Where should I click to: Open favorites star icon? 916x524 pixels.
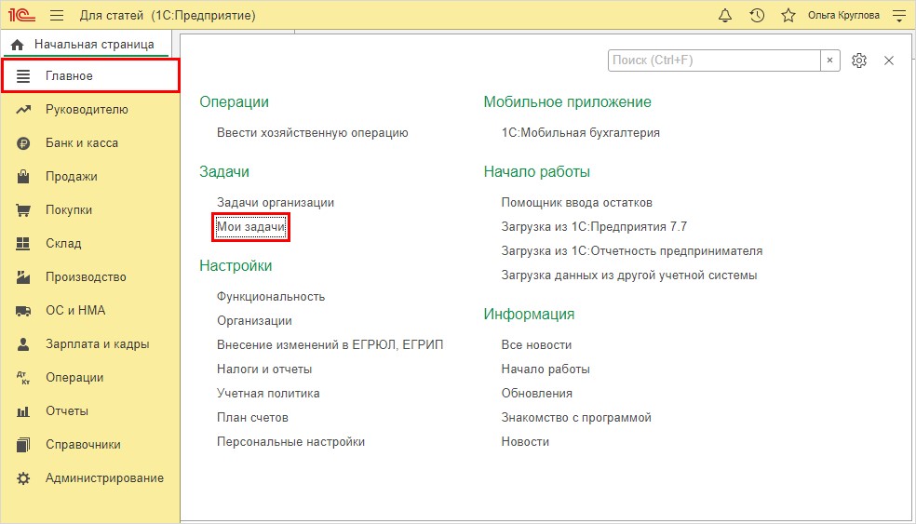788,15
